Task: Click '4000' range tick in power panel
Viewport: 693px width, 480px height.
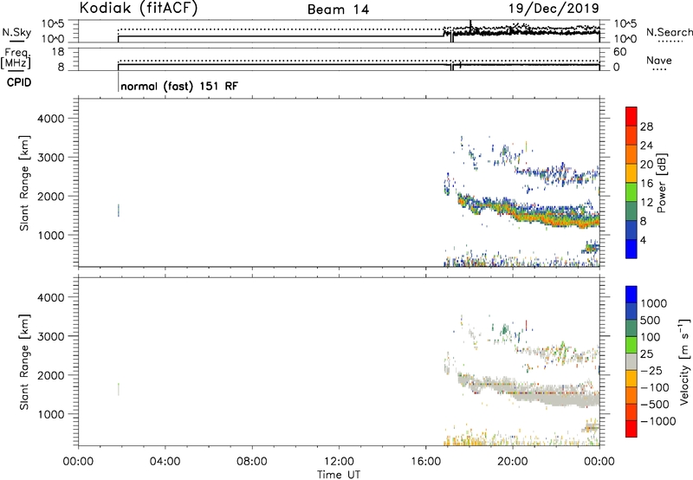Action: pos(50,119)
